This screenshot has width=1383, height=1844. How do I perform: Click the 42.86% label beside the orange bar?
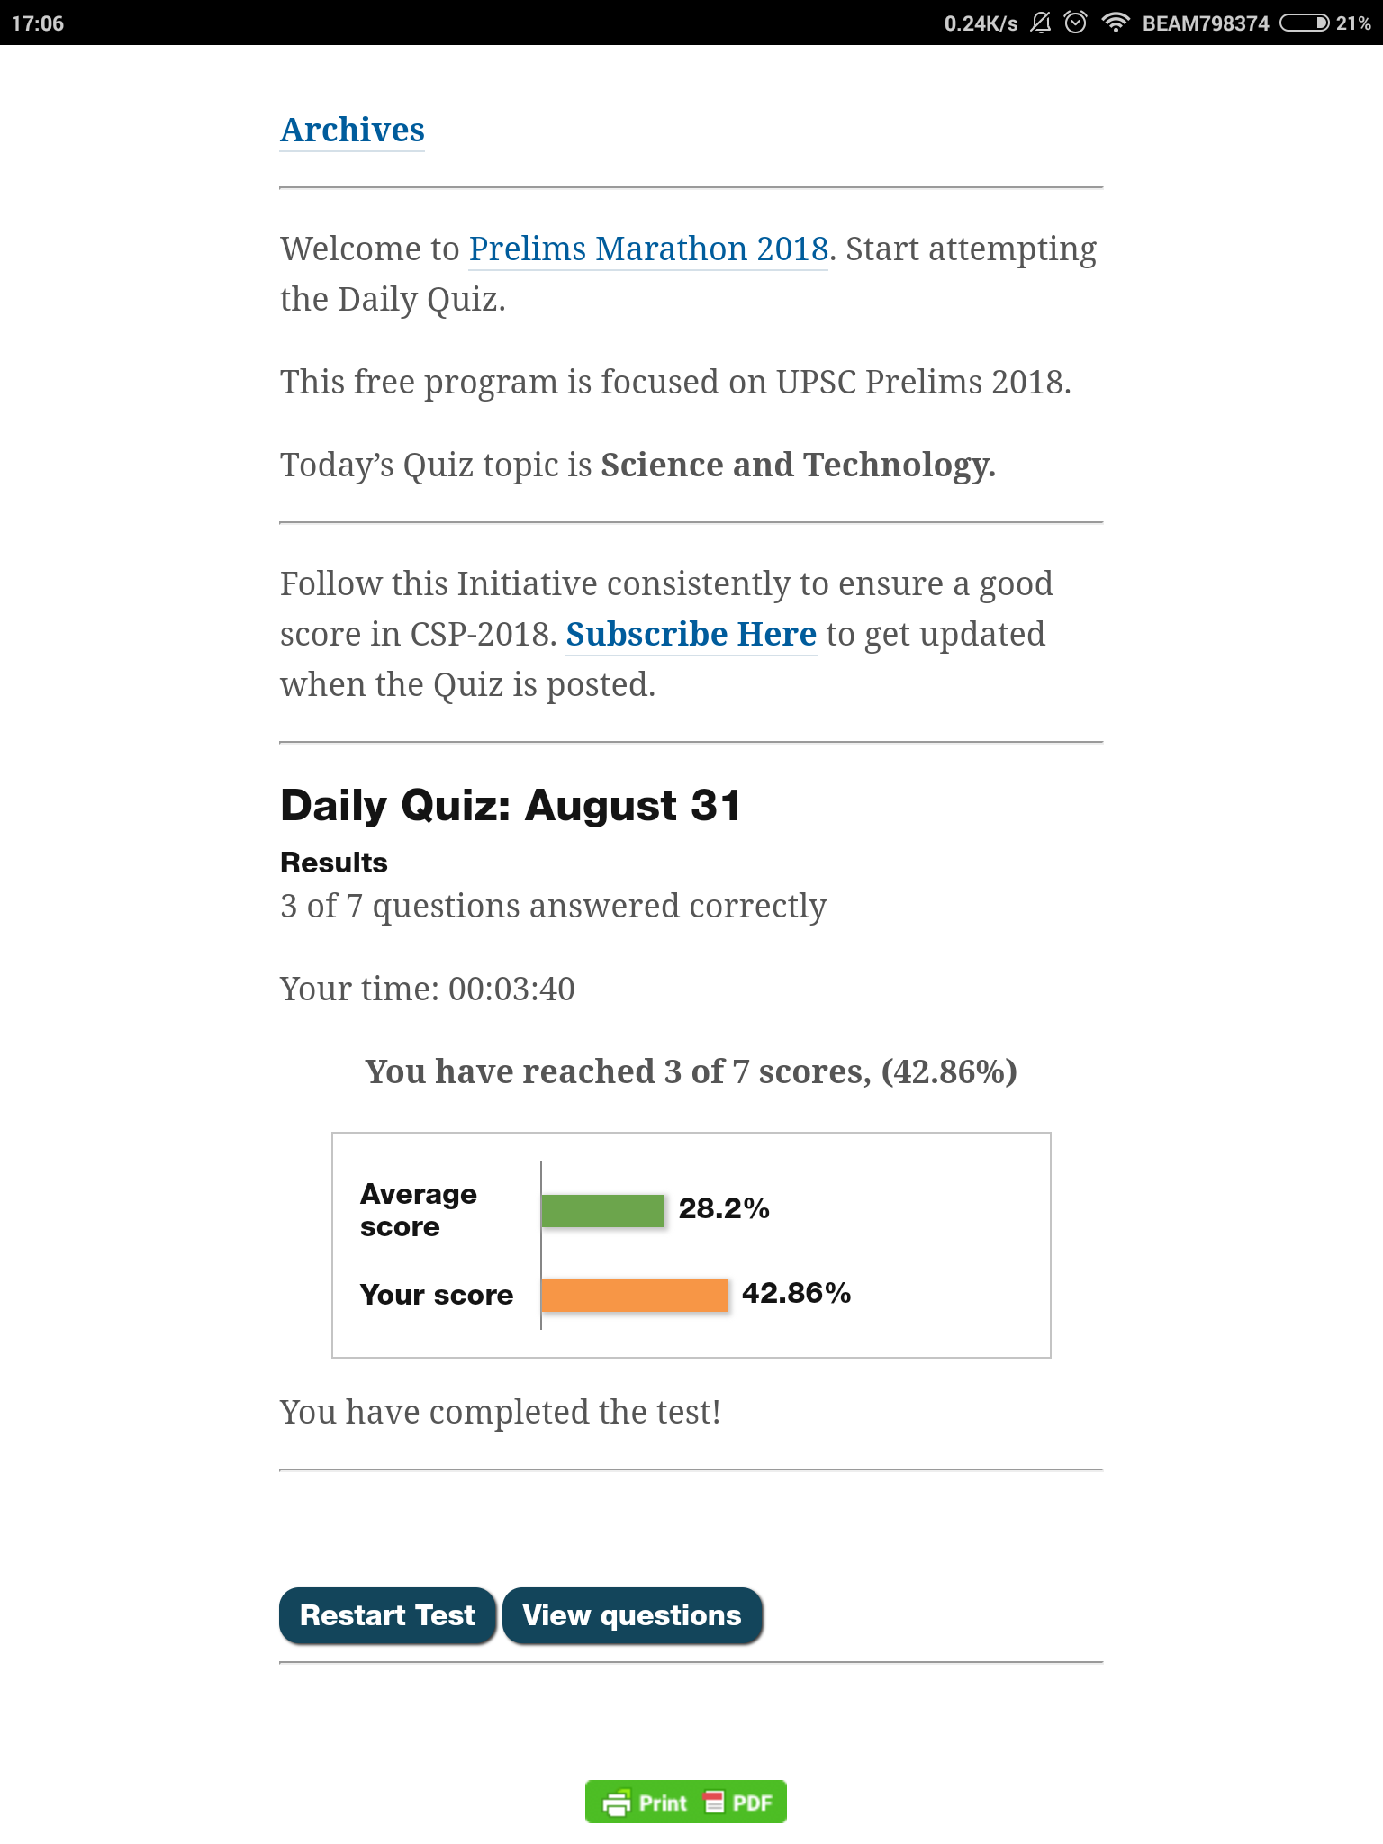point(796,1294)
